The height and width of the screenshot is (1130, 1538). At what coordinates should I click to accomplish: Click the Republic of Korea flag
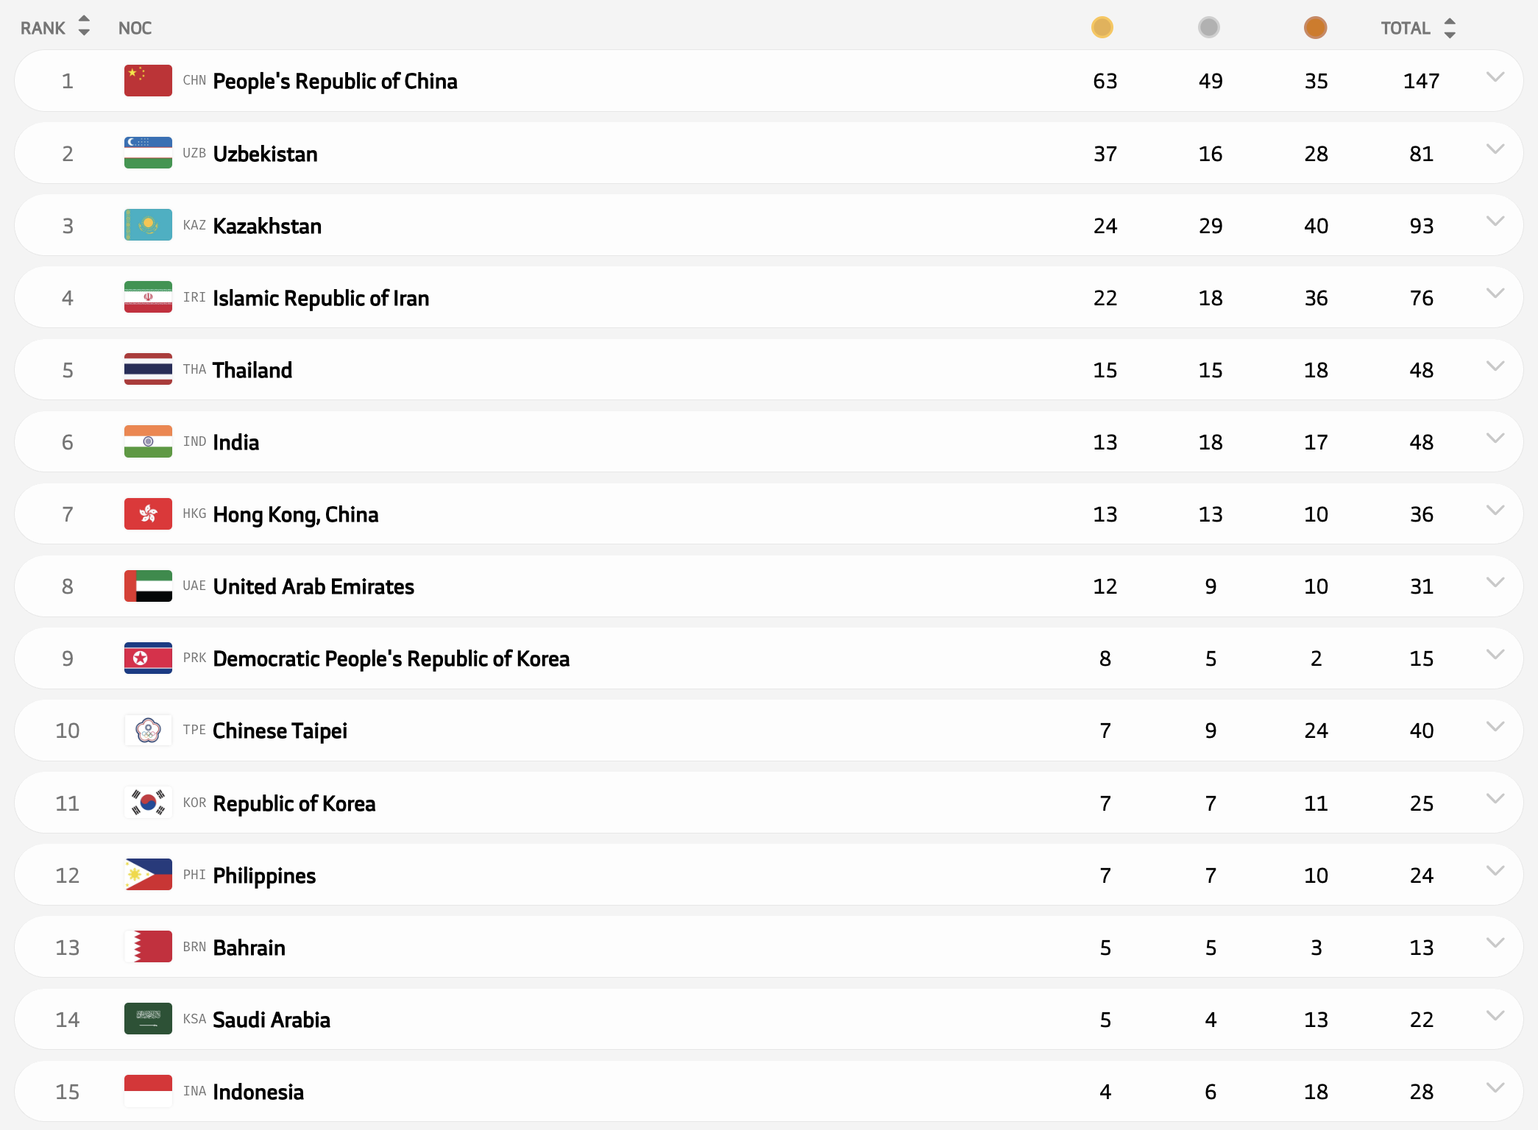[x=148, y=803]
